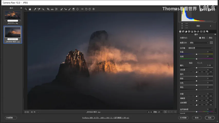
Task: Select the Color Sampler tool
Action: [x=39, y=9]
